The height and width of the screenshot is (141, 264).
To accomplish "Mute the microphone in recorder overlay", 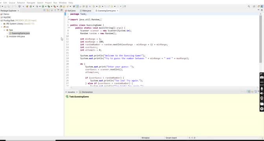I will click(262, 89).
